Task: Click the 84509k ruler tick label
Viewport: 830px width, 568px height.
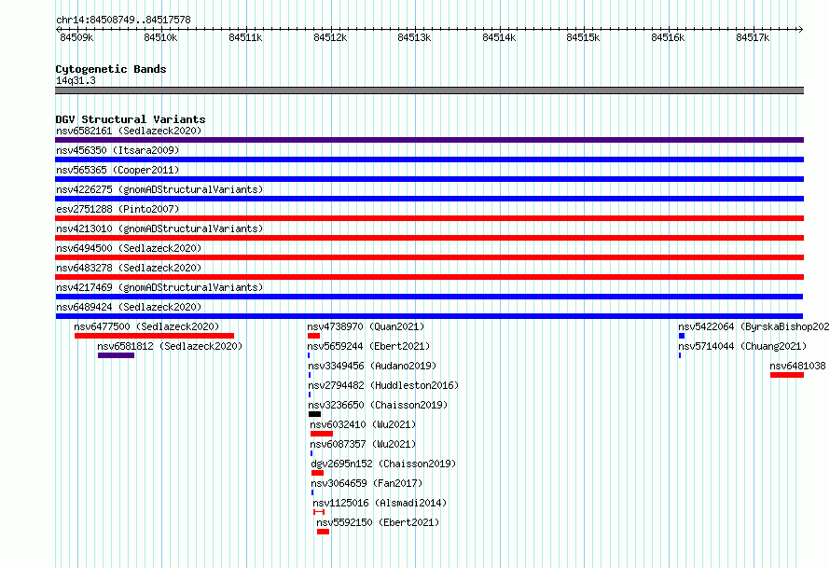Action: click(76, 37)
